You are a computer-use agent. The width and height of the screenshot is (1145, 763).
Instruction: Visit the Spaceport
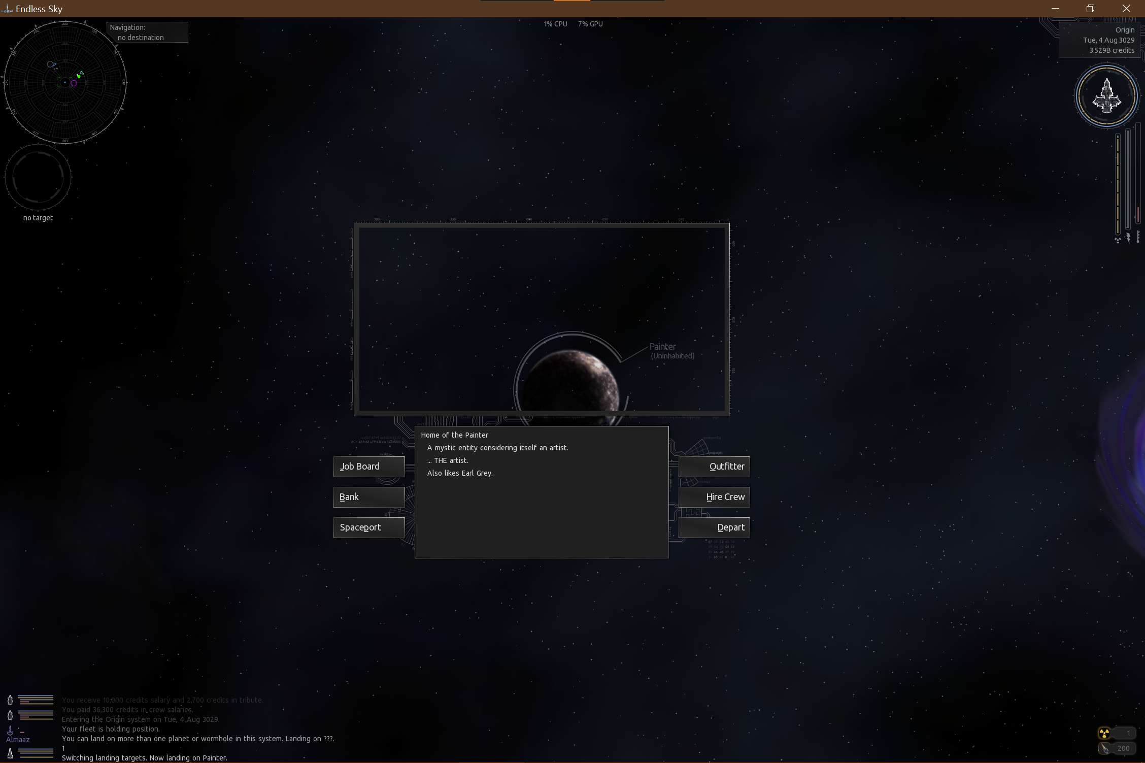[368, 527]
